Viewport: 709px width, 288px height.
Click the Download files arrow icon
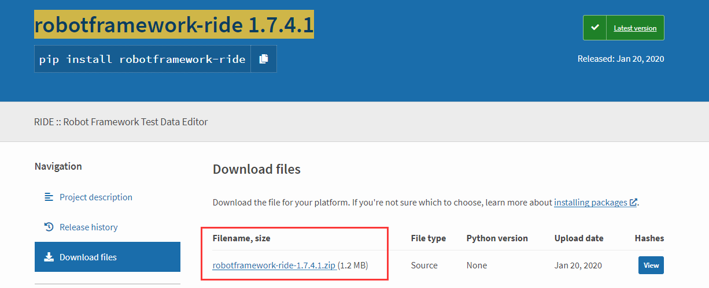pyautogui.click(x=49, y=257)
